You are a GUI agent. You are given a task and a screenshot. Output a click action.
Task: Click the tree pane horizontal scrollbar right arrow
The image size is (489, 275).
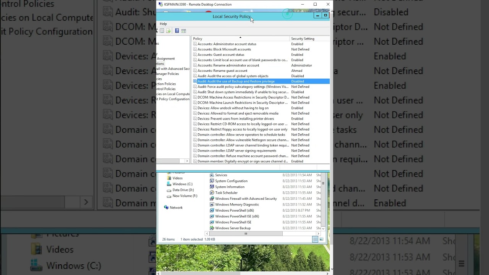pos(187,161)
